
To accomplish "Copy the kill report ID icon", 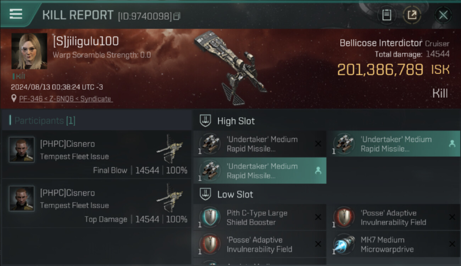I will (x=177, y=16).
